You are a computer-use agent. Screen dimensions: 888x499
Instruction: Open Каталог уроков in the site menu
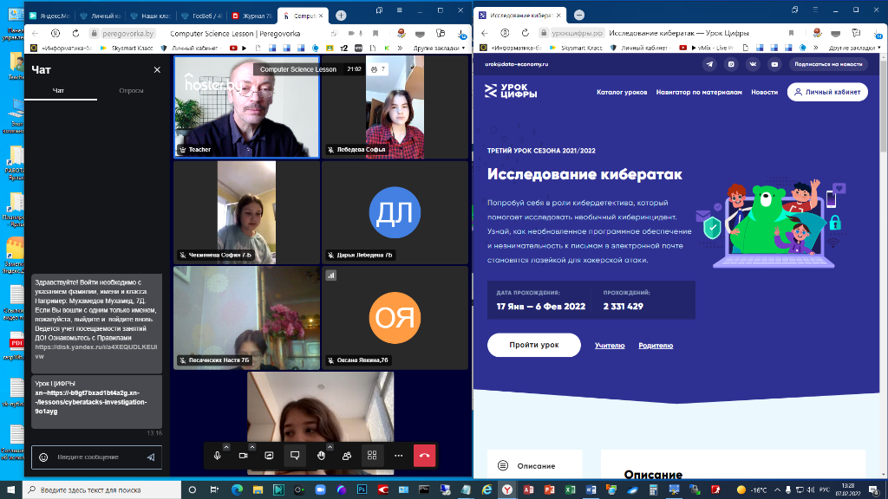(622, 92)
